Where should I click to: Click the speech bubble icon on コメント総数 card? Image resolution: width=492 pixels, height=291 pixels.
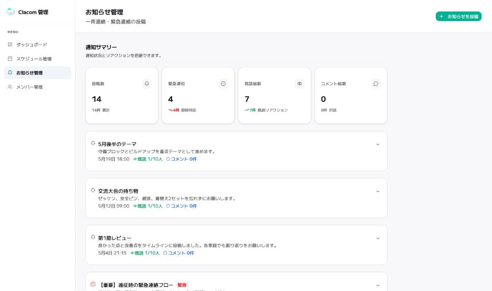point(376,83)
